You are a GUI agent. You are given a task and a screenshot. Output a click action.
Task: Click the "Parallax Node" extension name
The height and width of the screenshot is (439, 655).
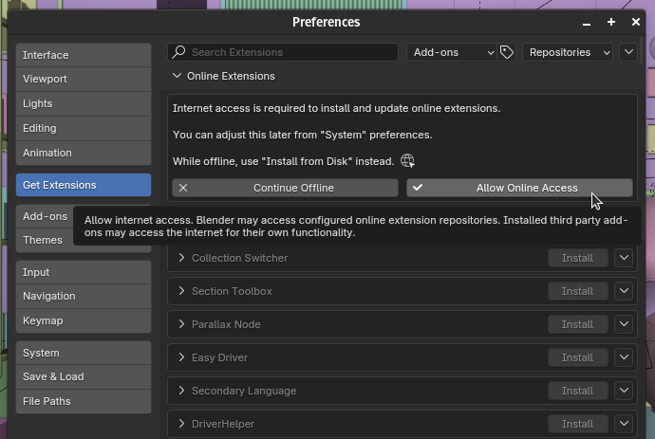click(x=226, y=324)
